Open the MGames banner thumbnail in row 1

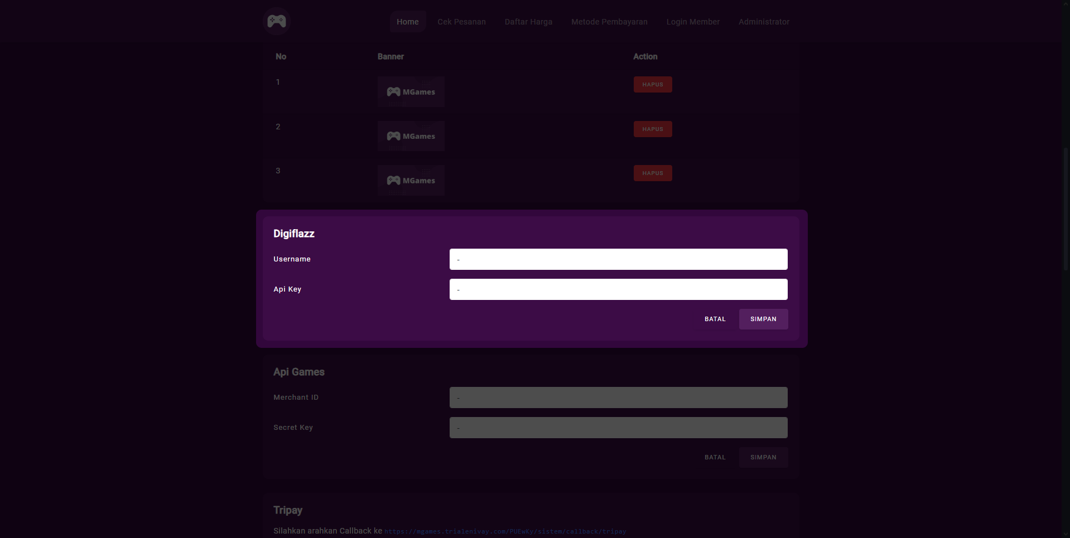click(411, 92)
